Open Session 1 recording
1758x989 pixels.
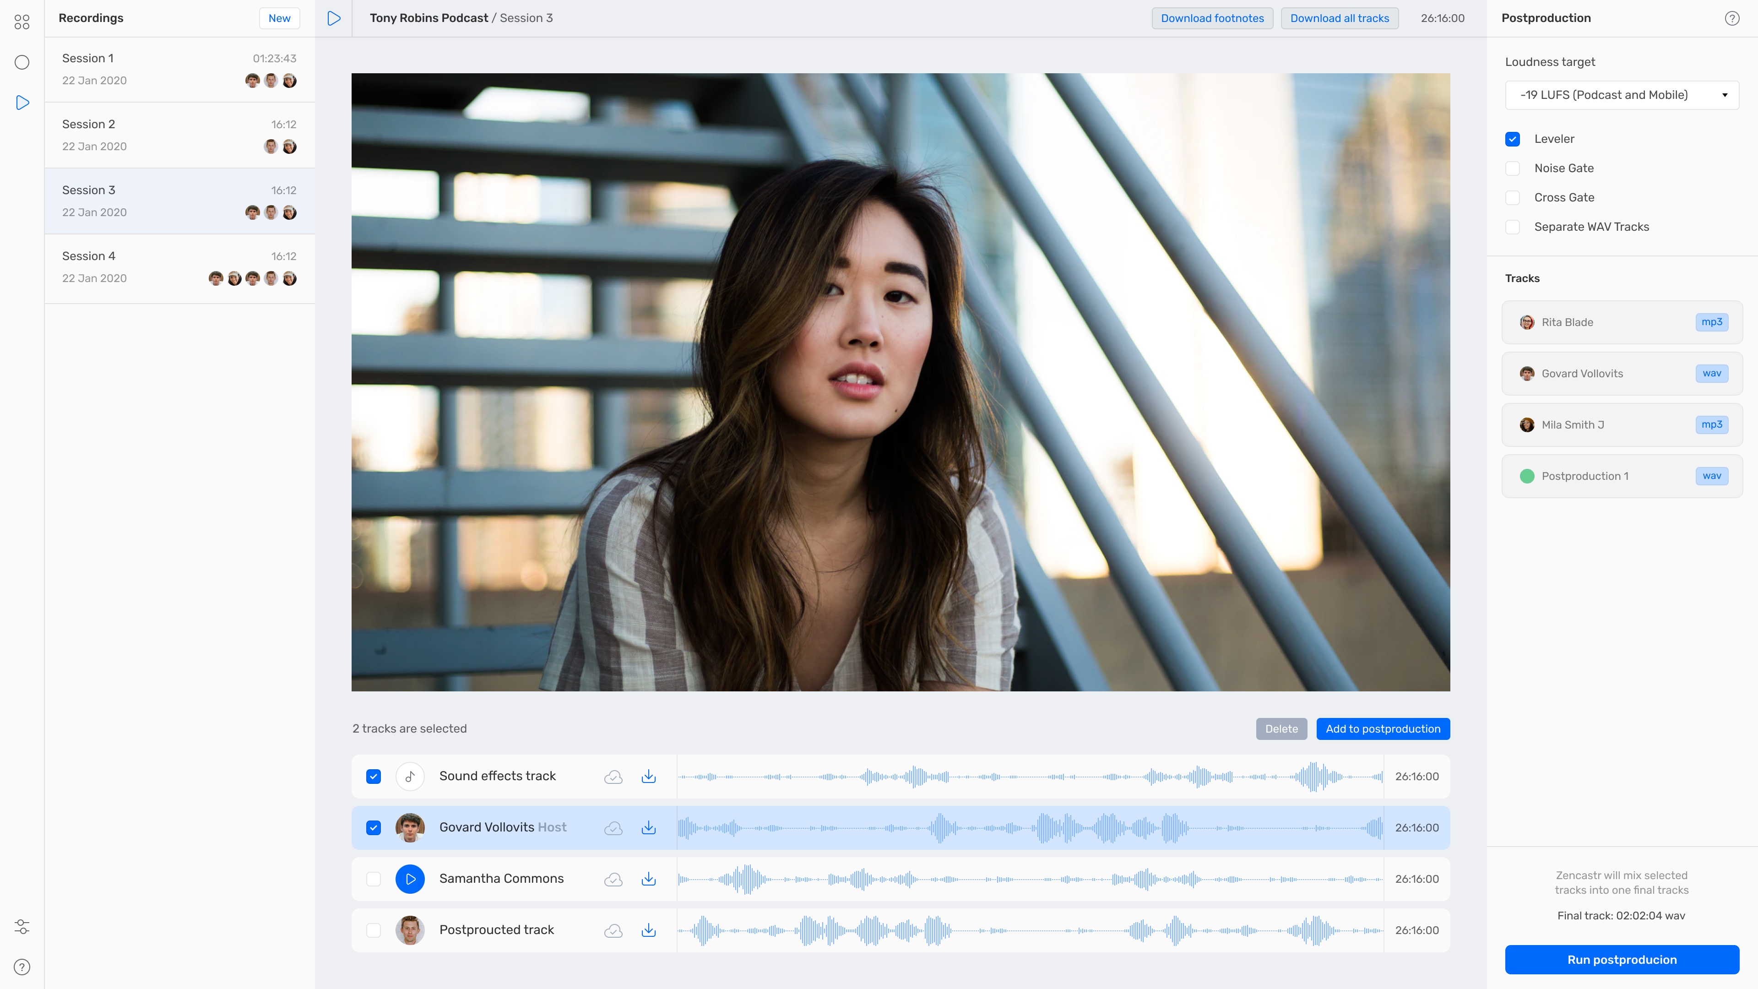179,70
